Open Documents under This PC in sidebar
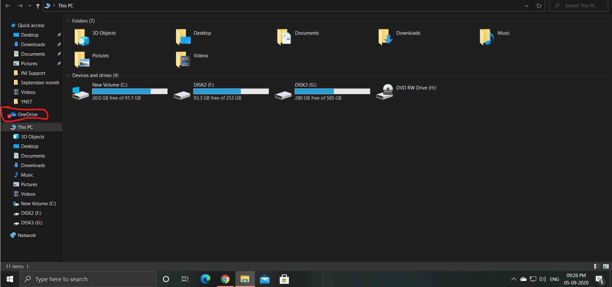612x287 pixels. 33,156
